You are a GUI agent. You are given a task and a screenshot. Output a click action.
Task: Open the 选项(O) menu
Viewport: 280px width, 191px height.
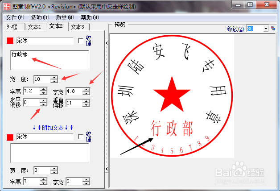click(x=40, y=17)
